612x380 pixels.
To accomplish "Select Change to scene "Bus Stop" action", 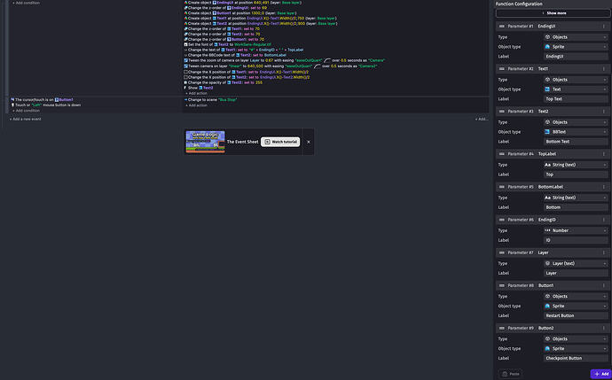I will [x=213, y=100].
